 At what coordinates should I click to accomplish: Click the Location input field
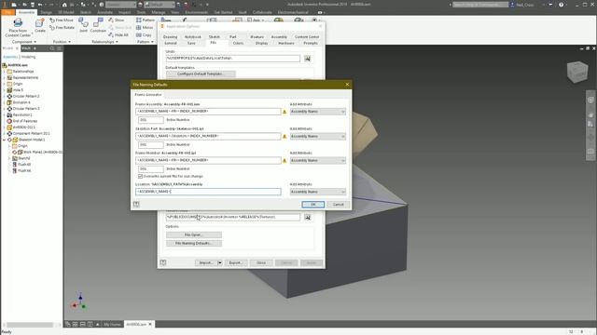pos(208,192)
